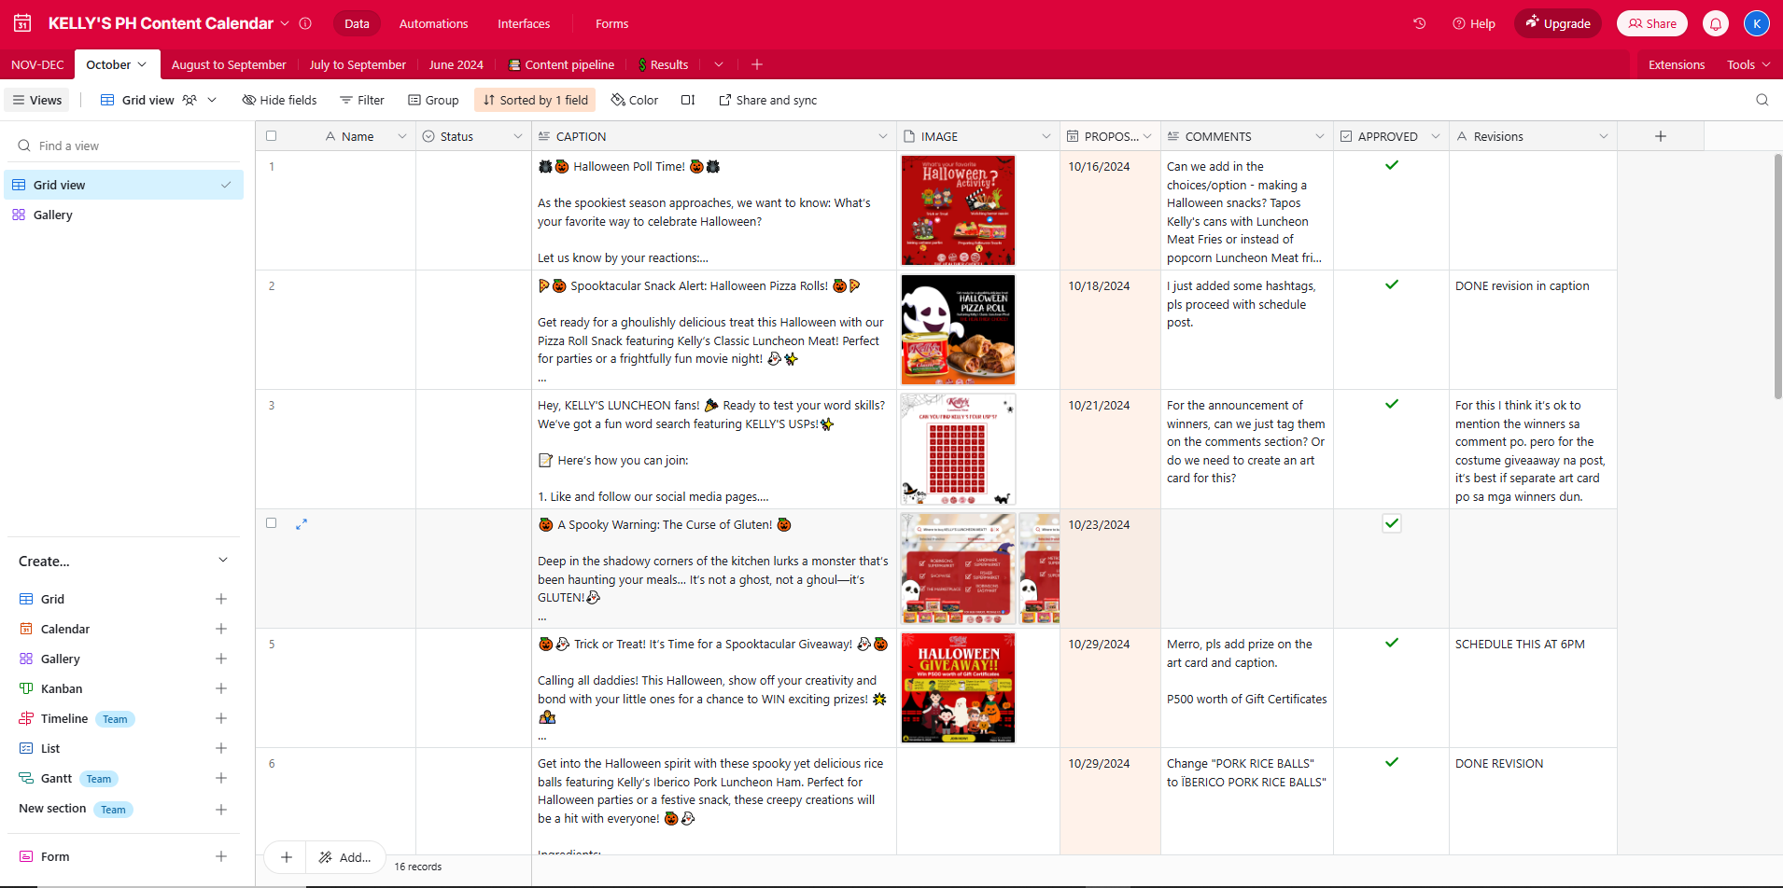
Task: Open notifications bell
Action: (1716, 23)
